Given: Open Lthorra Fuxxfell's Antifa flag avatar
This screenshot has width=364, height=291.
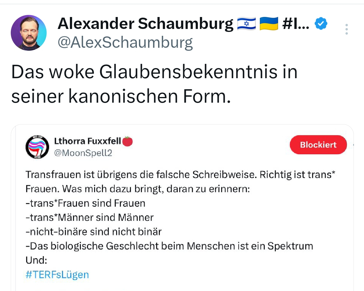Looking at the screenshot, I should click(37, 147).
